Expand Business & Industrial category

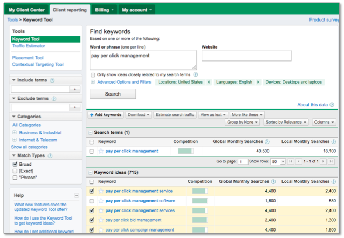click(x=14, y=132)
